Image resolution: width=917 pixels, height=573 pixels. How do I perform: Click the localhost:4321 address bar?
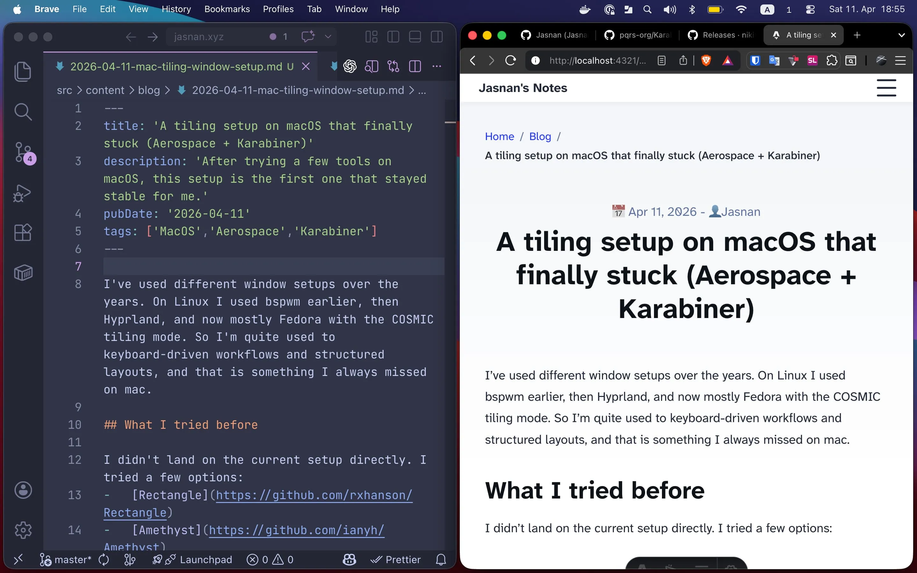(597, 60)
